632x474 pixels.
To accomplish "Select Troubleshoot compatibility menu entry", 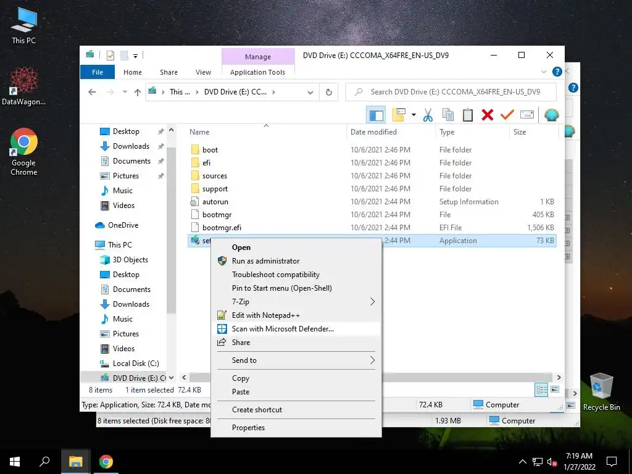I will 296,275.
